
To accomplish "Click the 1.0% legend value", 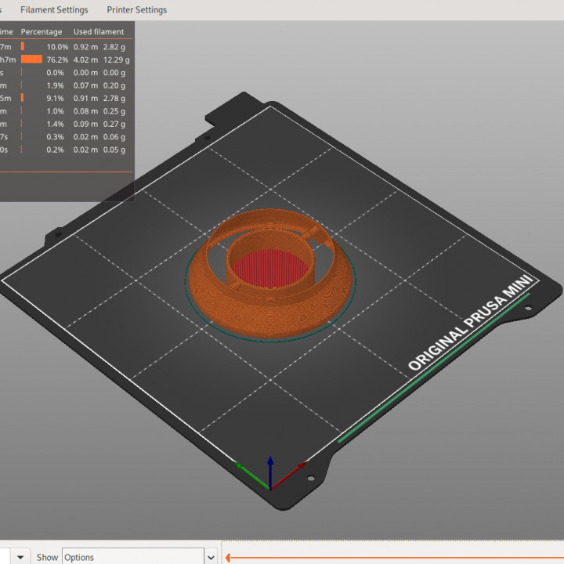I will click(55, 111).
